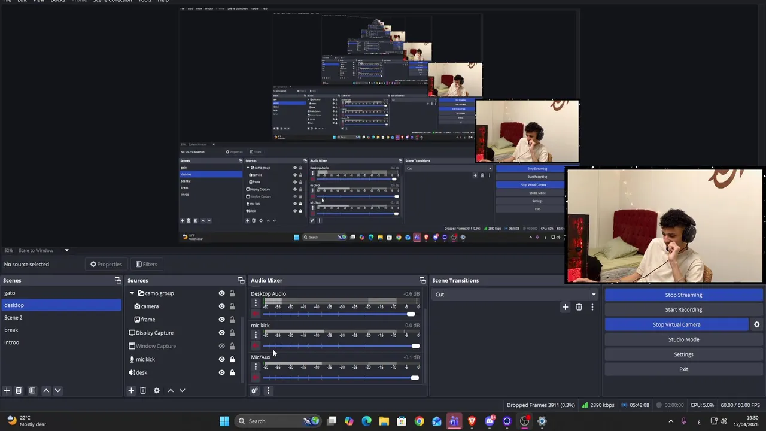Open OBS Studio icon in taskbar
Screen dimensions: 766x431
click(x=525, y=421)
